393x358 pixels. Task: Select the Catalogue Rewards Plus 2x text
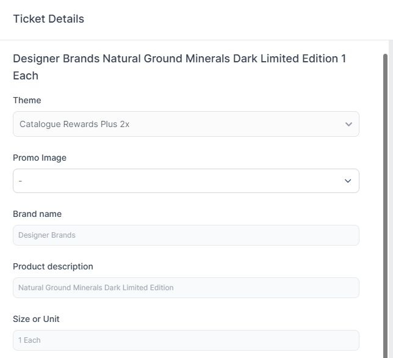pyautogui.click(x=74, y=124)
